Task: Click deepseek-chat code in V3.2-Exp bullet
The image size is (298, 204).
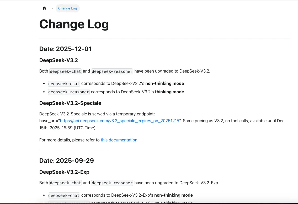Action: (64, 195)
